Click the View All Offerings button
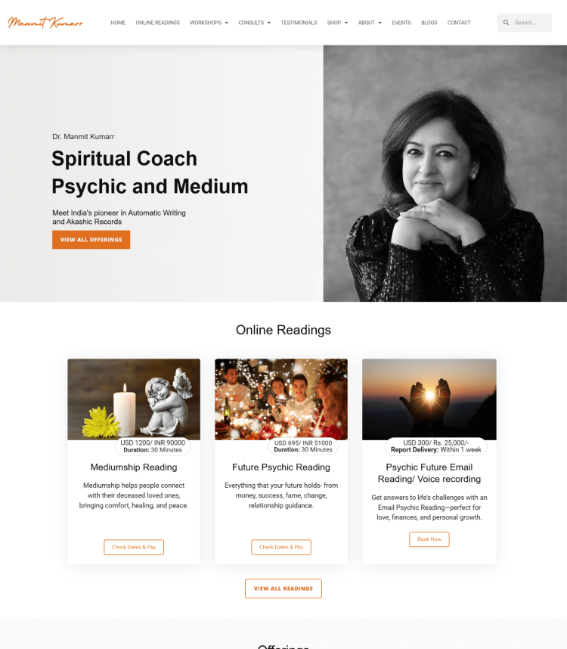The width and height of the screenshot is (567, 649). [x=91, y=240]
